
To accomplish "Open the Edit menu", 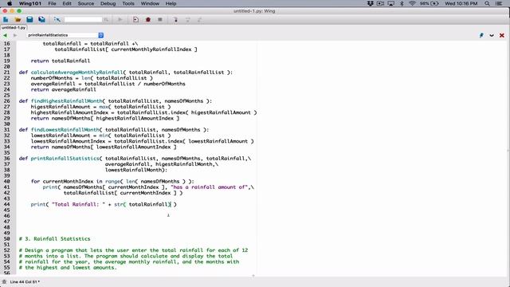I will [67, 3].
